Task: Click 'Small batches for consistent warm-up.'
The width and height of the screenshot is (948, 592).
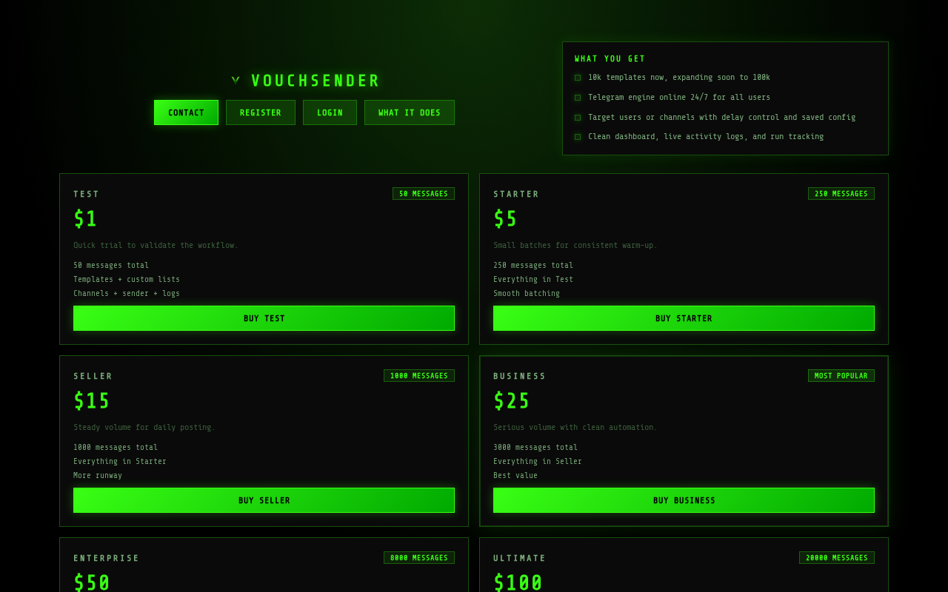Action: click(575, 246)
